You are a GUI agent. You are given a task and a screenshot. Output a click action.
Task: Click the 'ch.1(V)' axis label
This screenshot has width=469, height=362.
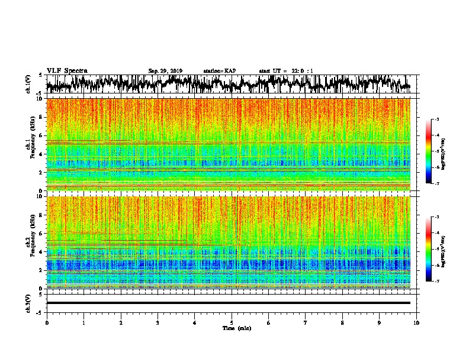(28, 84)
